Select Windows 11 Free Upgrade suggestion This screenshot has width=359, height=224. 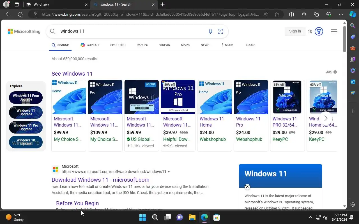coord(26,97)
